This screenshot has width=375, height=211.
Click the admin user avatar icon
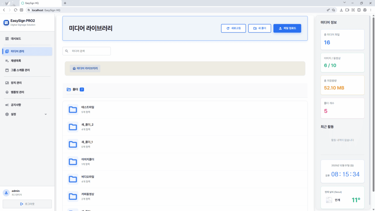6,193
